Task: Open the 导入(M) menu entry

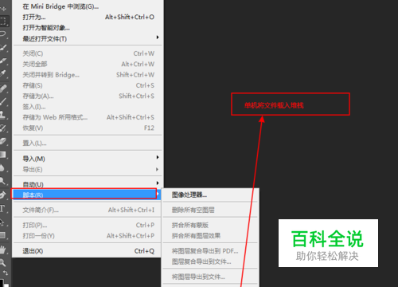Action: coord(87,159)
